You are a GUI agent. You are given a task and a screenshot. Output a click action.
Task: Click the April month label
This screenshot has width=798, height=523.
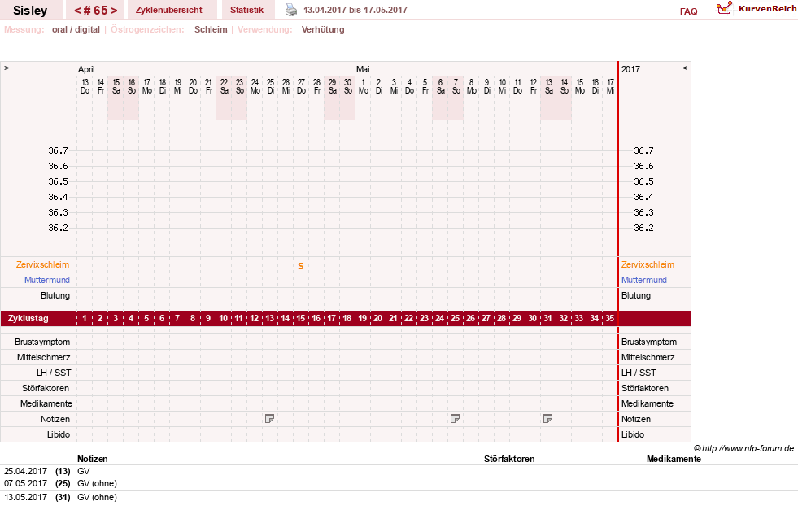[86, 69]
